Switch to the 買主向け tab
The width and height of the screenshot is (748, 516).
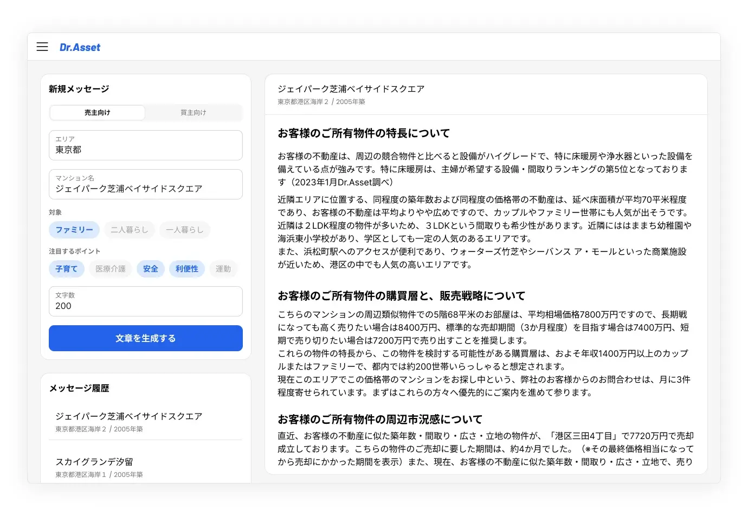click(194, 113)
